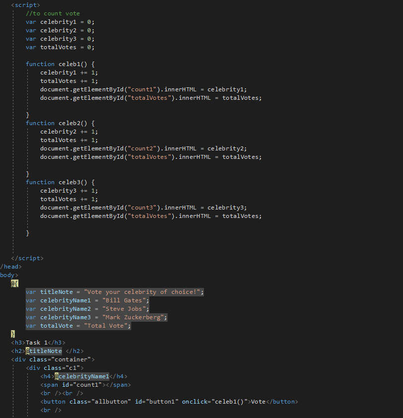403x418 pixels.
Task: Click the highlighted closing Razor brace
Action: (x=13, y=334)
